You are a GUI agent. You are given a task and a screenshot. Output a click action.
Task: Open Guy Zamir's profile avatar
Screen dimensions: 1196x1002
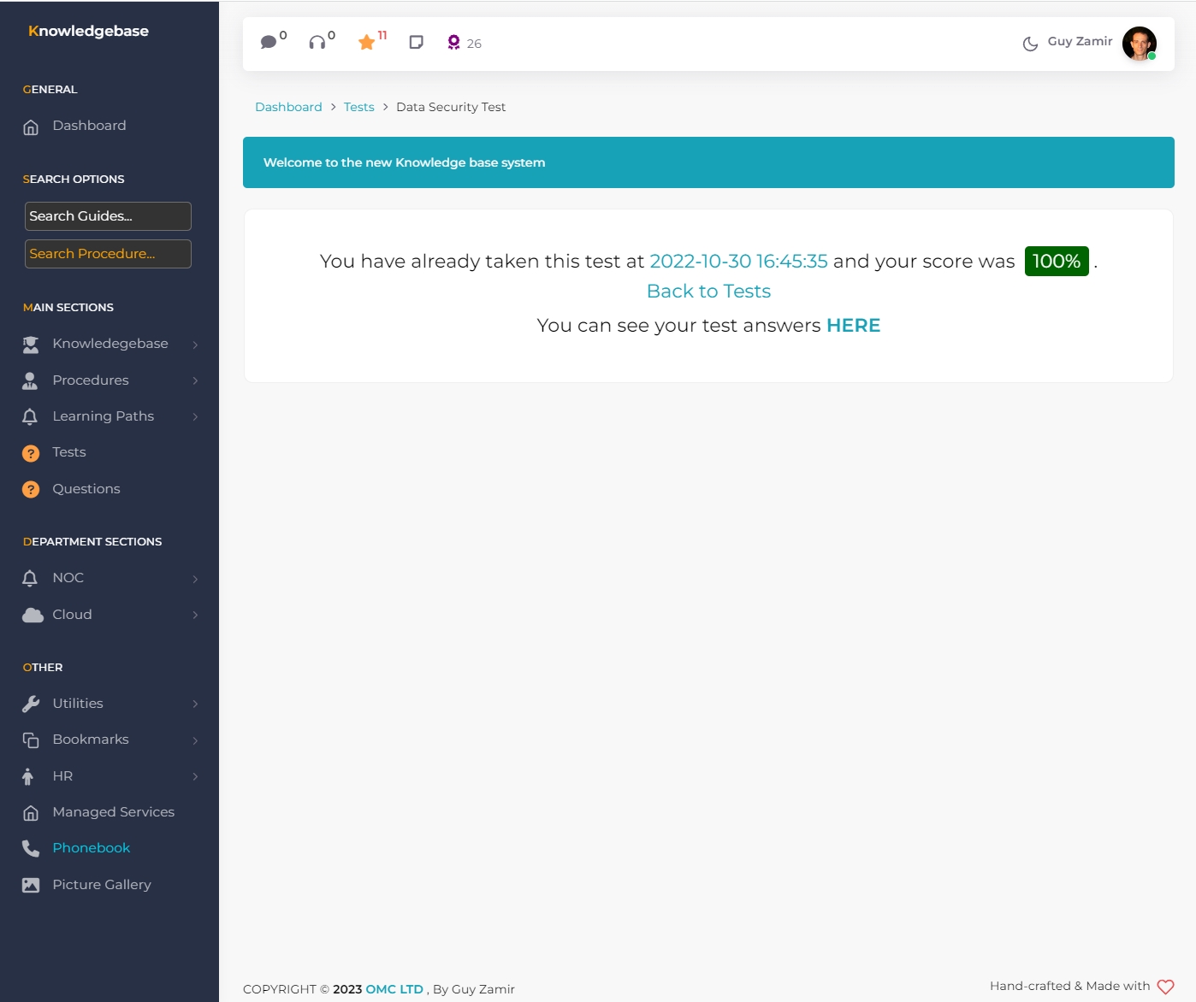pos(1140,44)
